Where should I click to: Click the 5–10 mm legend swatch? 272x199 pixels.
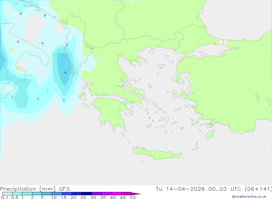click(x=47, y=194)
